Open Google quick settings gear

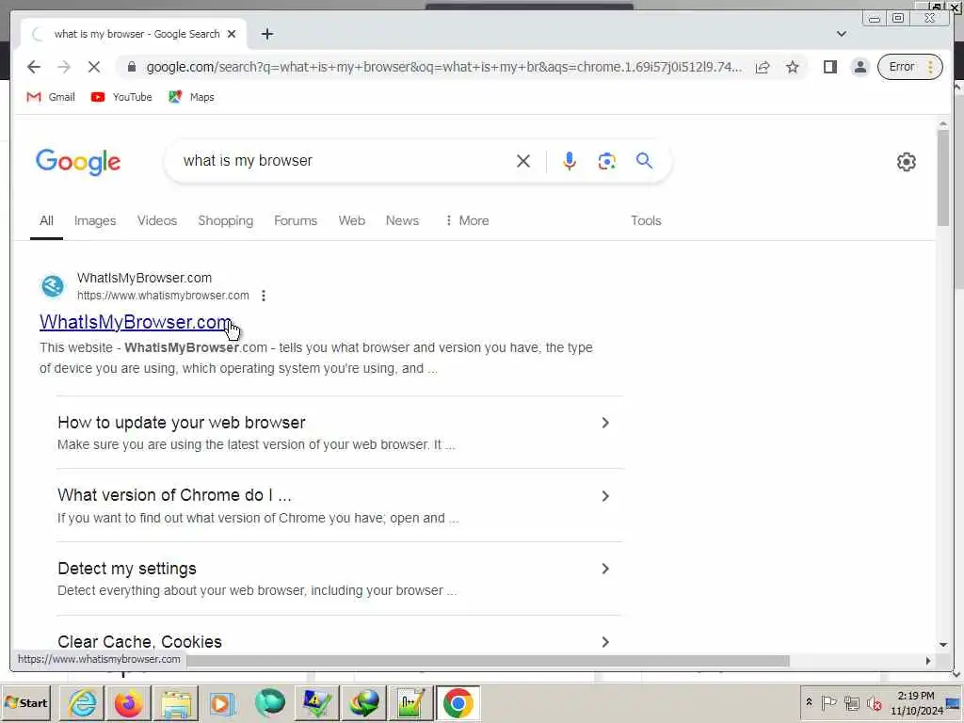tap(907, 162)
